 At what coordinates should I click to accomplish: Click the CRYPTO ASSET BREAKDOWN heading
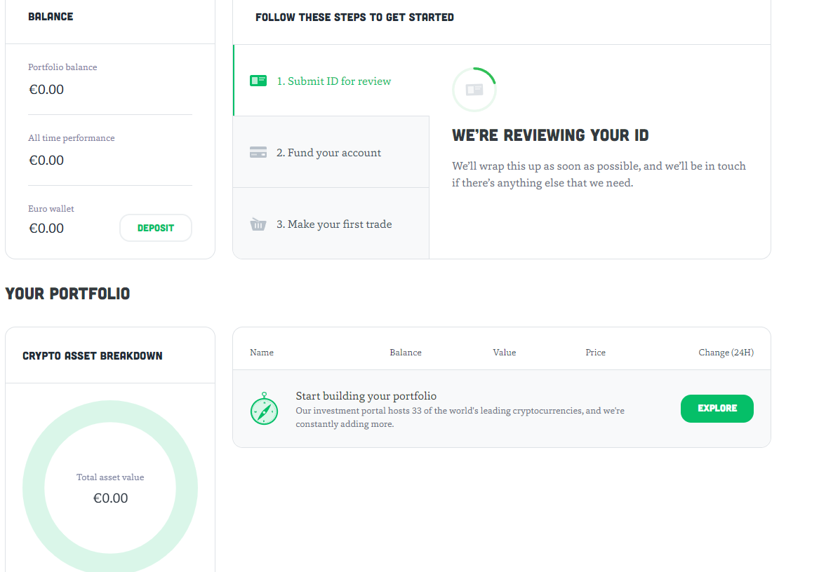(93, 355)
